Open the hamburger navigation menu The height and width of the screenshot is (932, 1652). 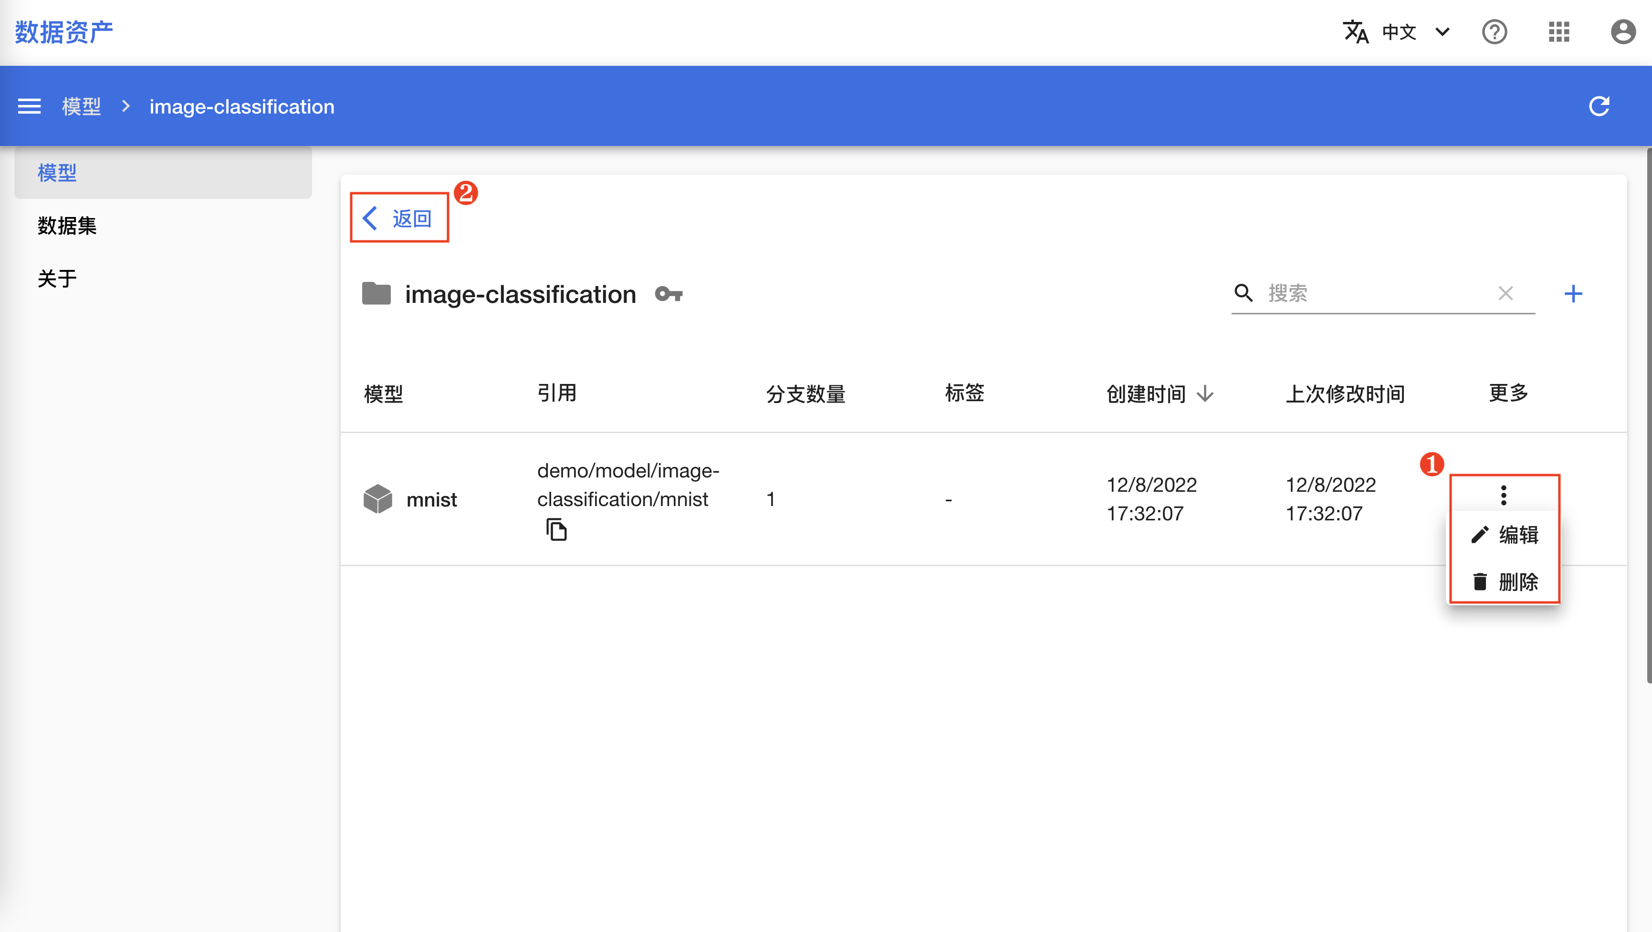[x=29, y=106]
